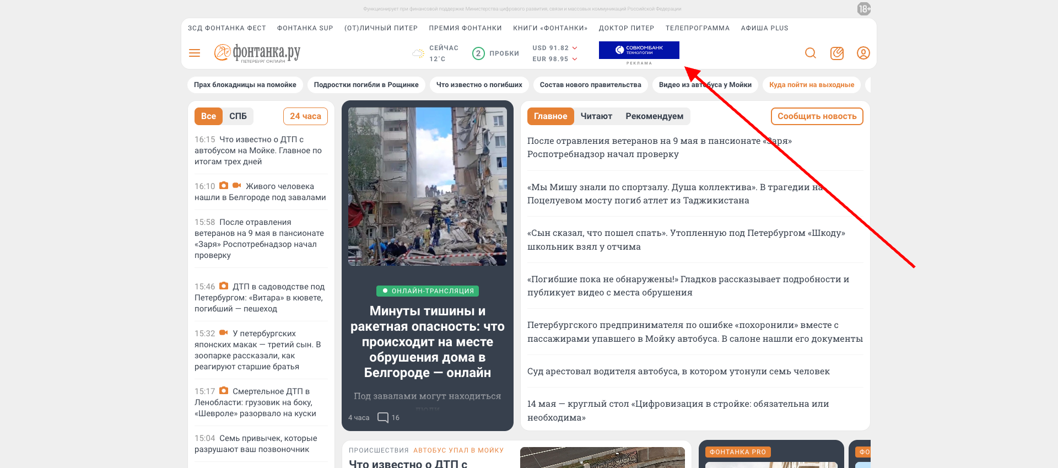Click camera icon on 16:10 news item

pyautogui.click(x=224, y=186)
